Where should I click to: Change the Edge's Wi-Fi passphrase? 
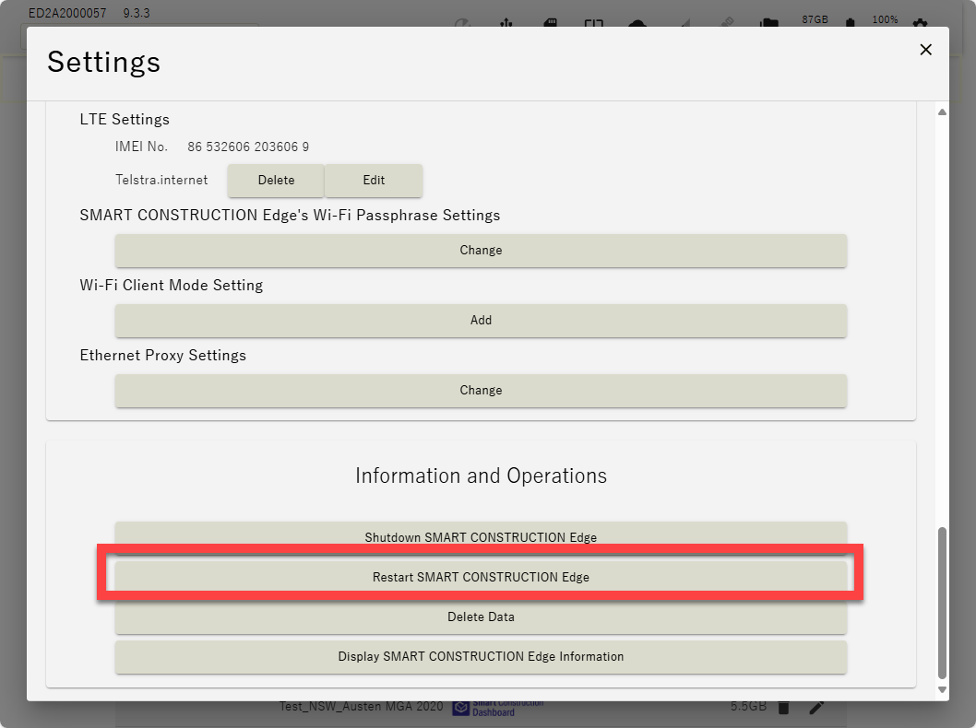click(481, 251)
